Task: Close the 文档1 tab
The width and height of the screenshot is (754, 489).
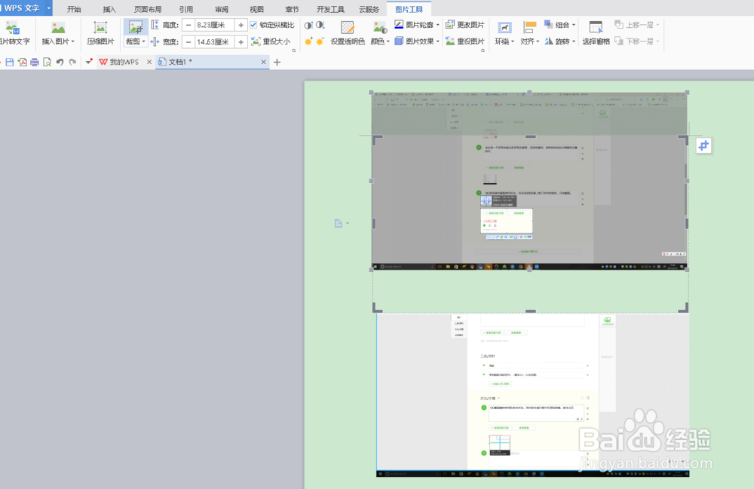Action: tap(263, 62)
